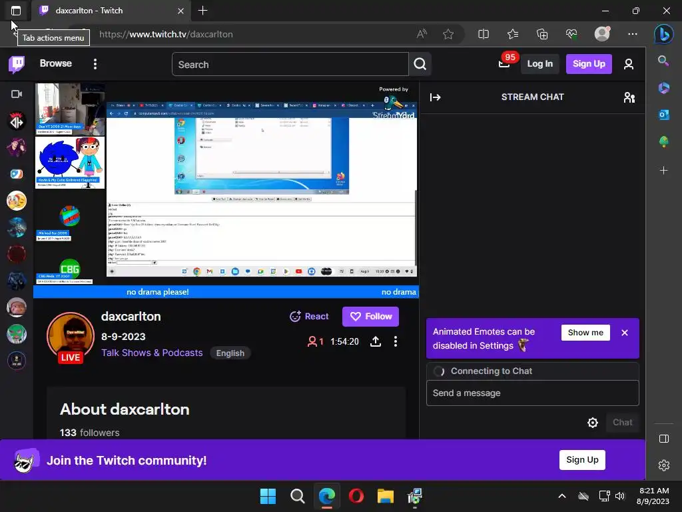Screen dimensions: 682x512
Task: Open Microsoft 365 icon in Edge sidebar
Action: (x=663, y=88)
